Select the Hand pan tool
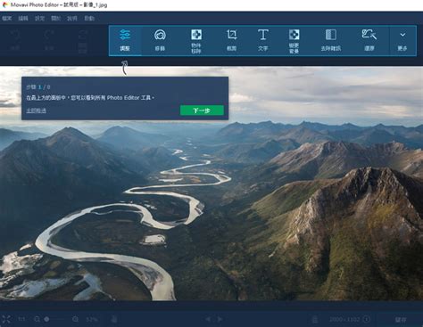 point(114,319)
